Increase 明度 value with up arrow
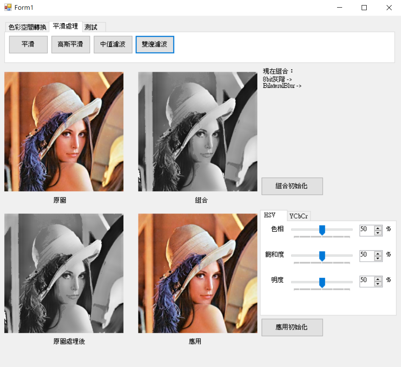The height and width of the screenshot is (367, 401). (x=378, y=279)
